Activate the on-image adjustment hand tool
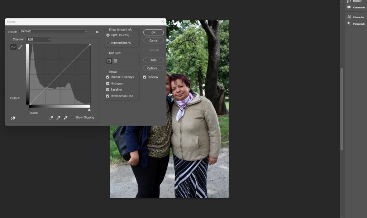 [x=13, y=118]
